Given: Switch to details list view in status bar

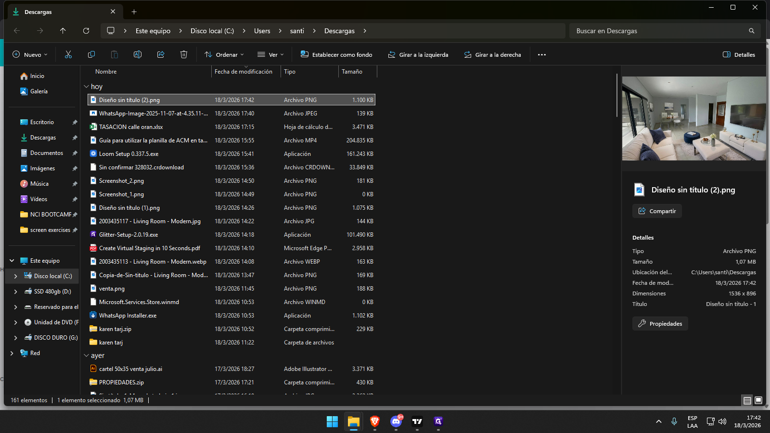Looking at the screenshot, I should [x=747, y=400].
